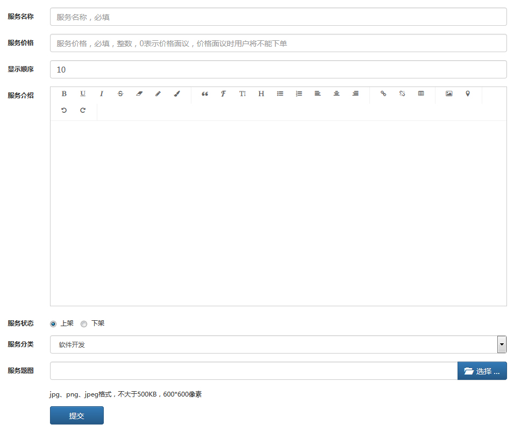The width and height of the screenshot is (514, 432).
Task: Open the heading style menu
Action: pos(261,93)
